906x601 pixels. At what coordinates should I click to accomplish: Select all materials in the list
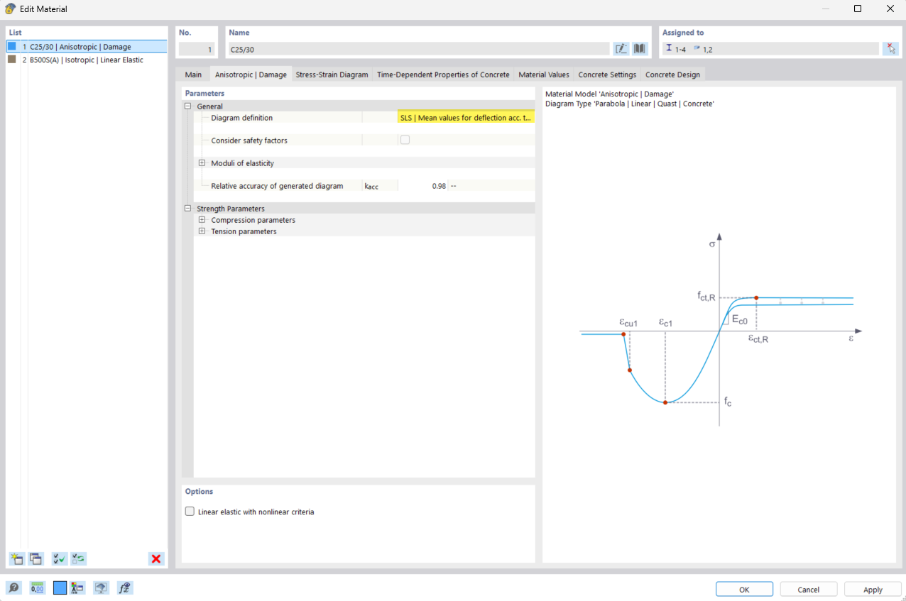pos(59,558)
